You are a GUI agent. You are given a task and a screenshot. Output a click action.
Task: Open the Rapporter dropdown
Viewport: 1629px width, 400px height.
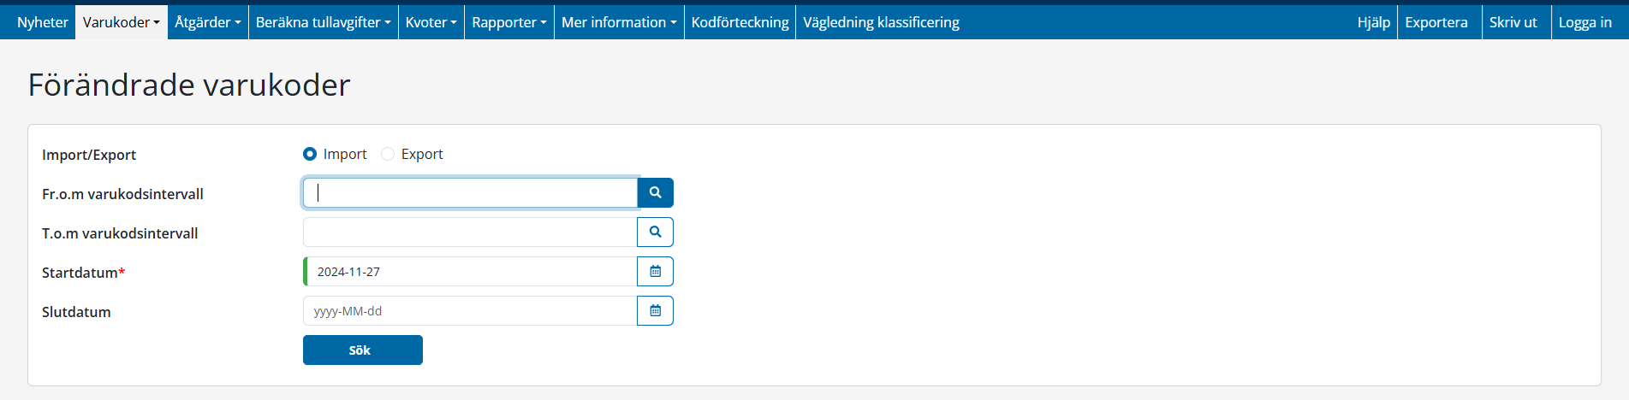coord(508,22)
